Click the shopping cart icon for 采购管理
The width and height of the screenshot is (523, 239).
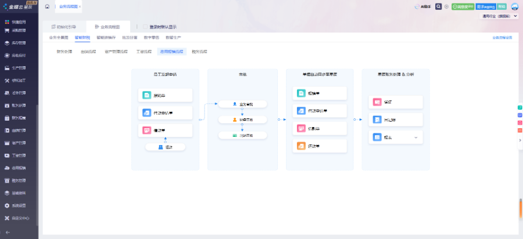click(x=7, y=30)
